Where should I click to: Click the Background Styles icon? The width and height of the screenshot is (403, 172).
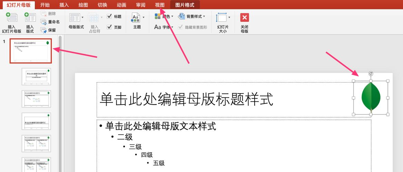(181, 16)
